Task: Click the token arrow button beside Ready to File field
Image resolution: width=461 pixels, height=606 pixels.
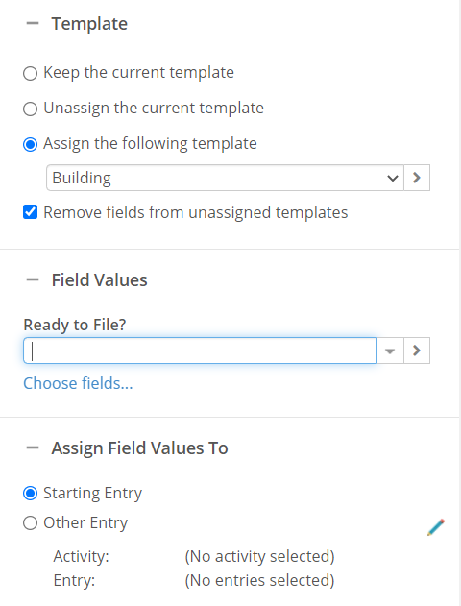Action: [417, 351]
